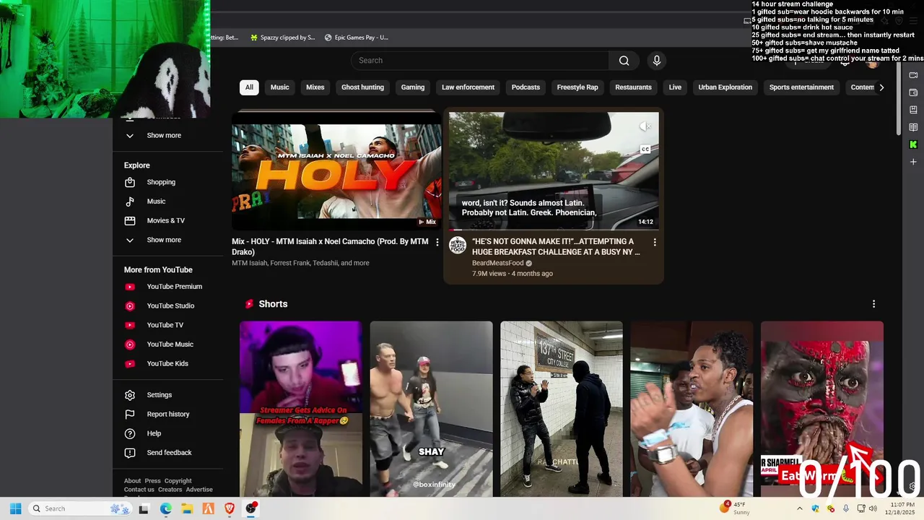Image resolution: width=924 pixels, height=520 pixels.
Task: Open Report history in sidebar
Action: click(168, 414)
